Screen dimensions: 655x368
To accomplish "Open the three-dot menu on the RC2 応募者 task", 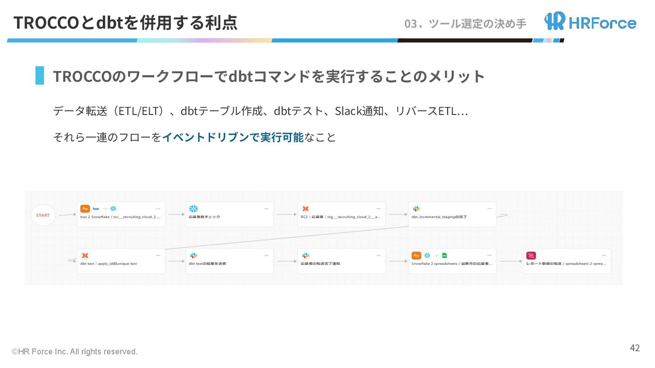I will tap(378, 209).
